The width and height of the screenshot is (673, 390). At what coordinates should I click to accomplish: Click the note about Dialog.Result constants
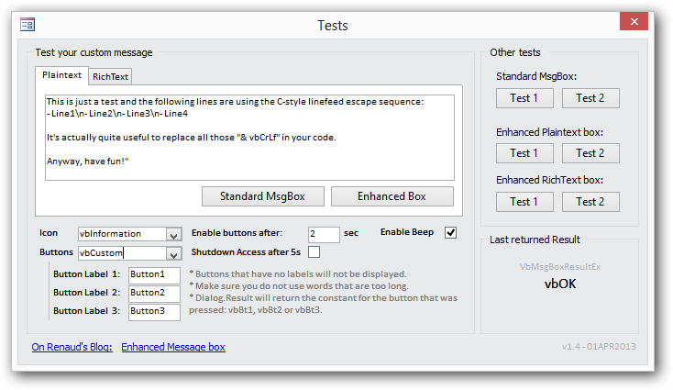click(323, 304)
